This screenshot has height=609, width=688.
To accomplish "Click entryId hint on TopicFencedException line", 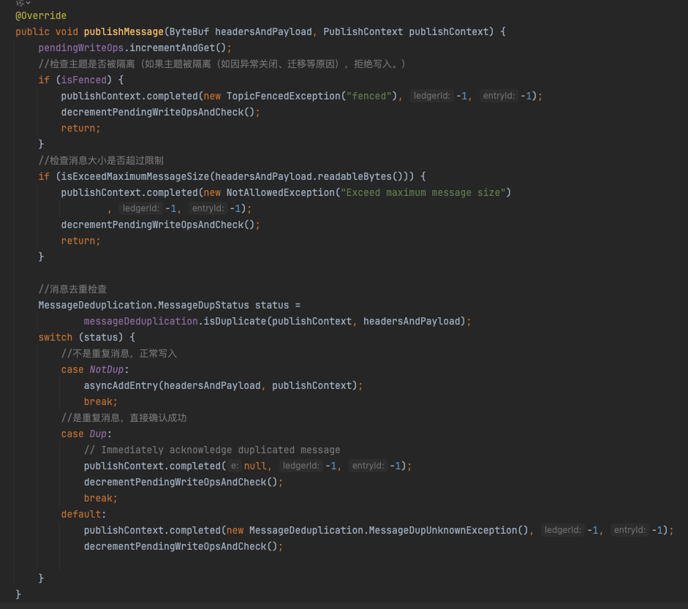I will 499,96.
